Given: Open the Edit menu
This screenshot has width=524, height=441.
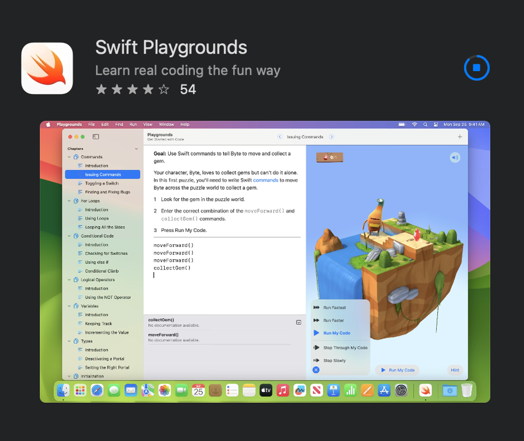Looking at the screenshot, I should click(x=105, y=125).
